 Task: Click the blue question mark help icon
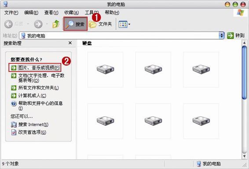tap(14, 104)
